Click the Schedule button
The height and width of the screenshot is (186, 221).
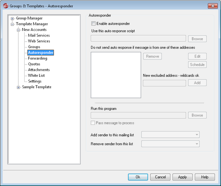[x=197, y=65]
